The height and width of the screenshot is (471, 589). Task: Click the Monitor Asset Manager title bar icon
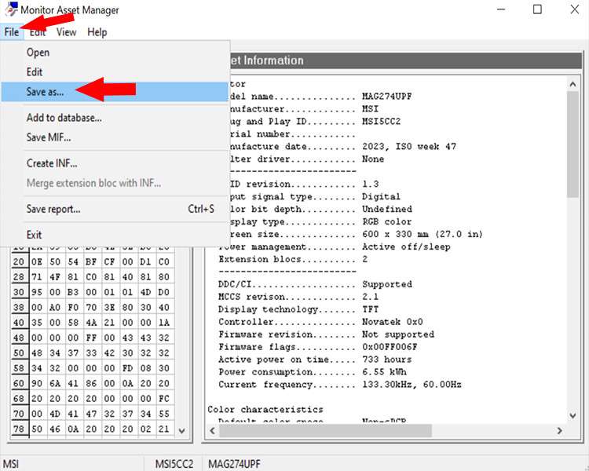(9, 10)
